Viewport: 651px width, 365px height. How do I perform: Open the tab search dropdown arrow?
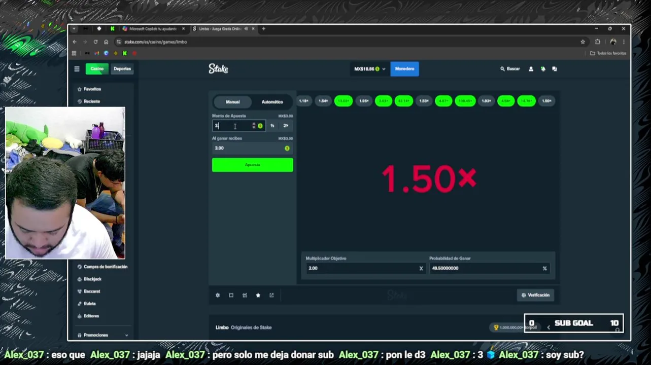(x=74, y=29)
